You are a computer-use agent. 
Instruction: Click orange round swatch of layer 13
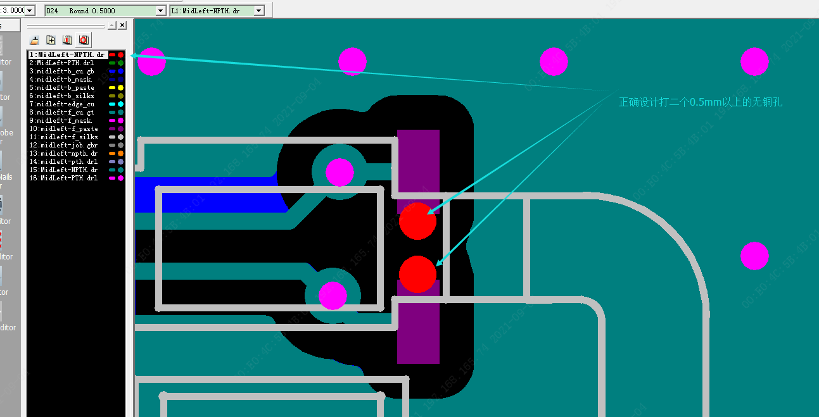point(120,154)
